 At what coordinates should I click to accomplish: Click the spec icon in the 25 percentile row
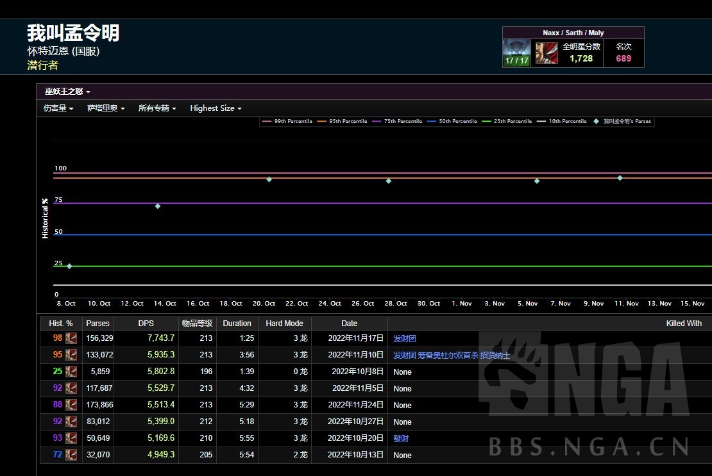tap(71, 372)
